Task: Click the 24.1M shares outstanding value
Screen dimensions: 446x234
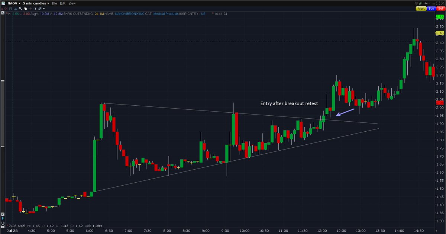Action: click(99, 14)
